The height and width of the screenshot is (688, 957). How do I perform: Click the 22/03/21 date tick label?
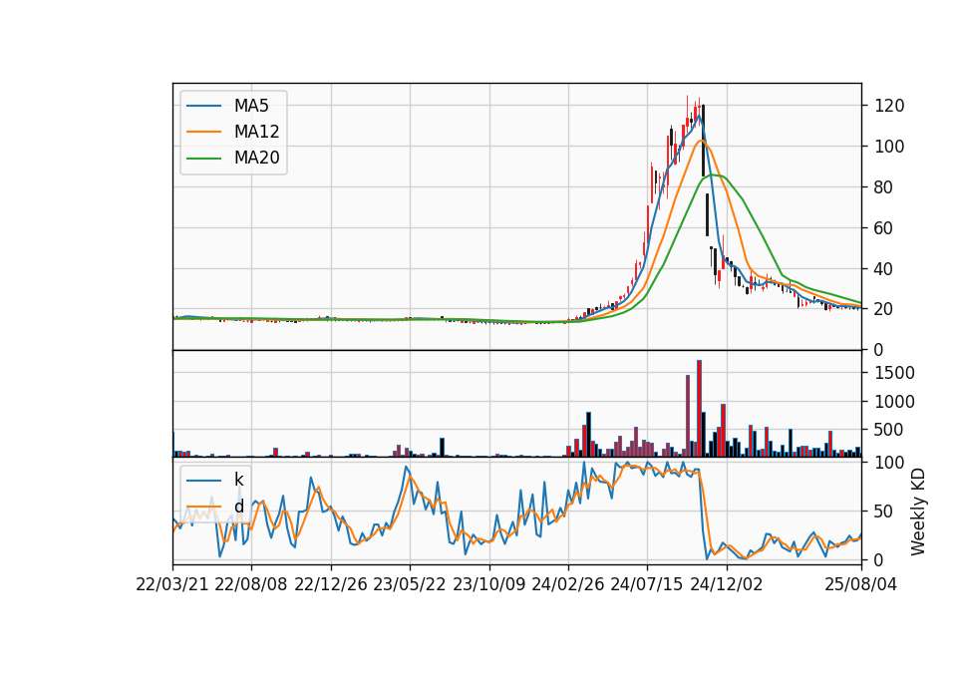172,584
